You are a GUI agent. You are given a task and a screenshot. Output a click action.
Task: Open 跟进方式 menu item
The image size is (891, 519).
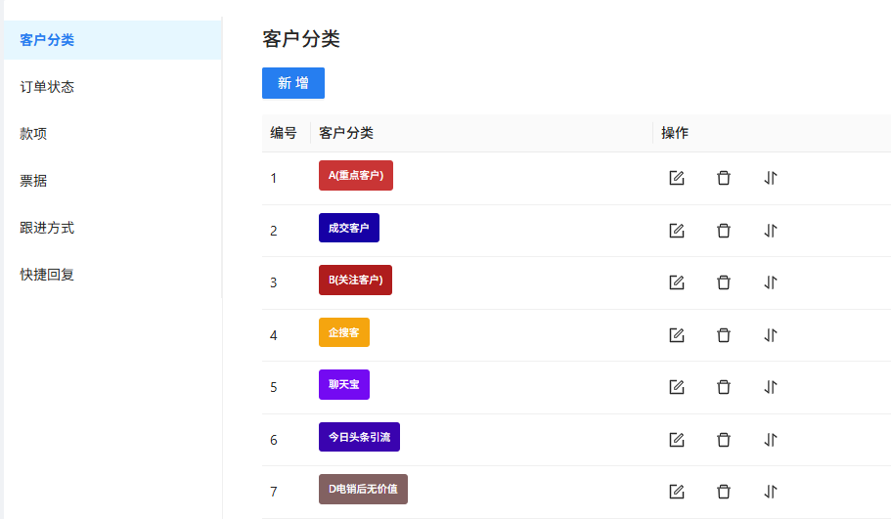point(47,228)
